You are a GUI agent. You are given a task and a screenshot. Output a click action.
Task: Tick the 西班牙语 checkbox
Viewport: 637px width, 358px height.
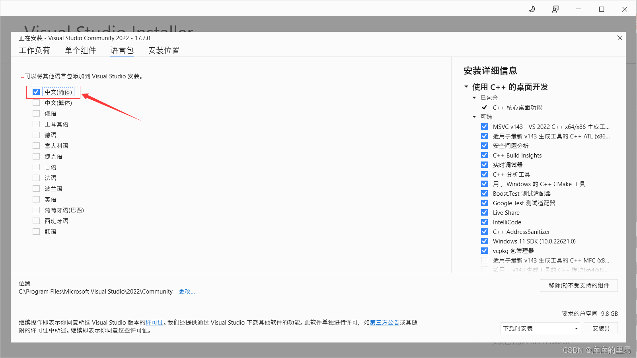point(36,221)
